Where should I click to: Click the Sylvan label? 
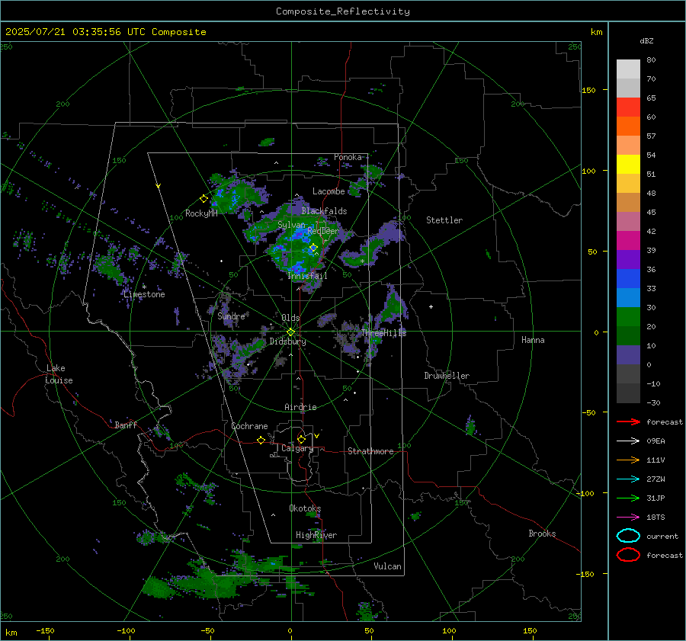click(291, 225)
